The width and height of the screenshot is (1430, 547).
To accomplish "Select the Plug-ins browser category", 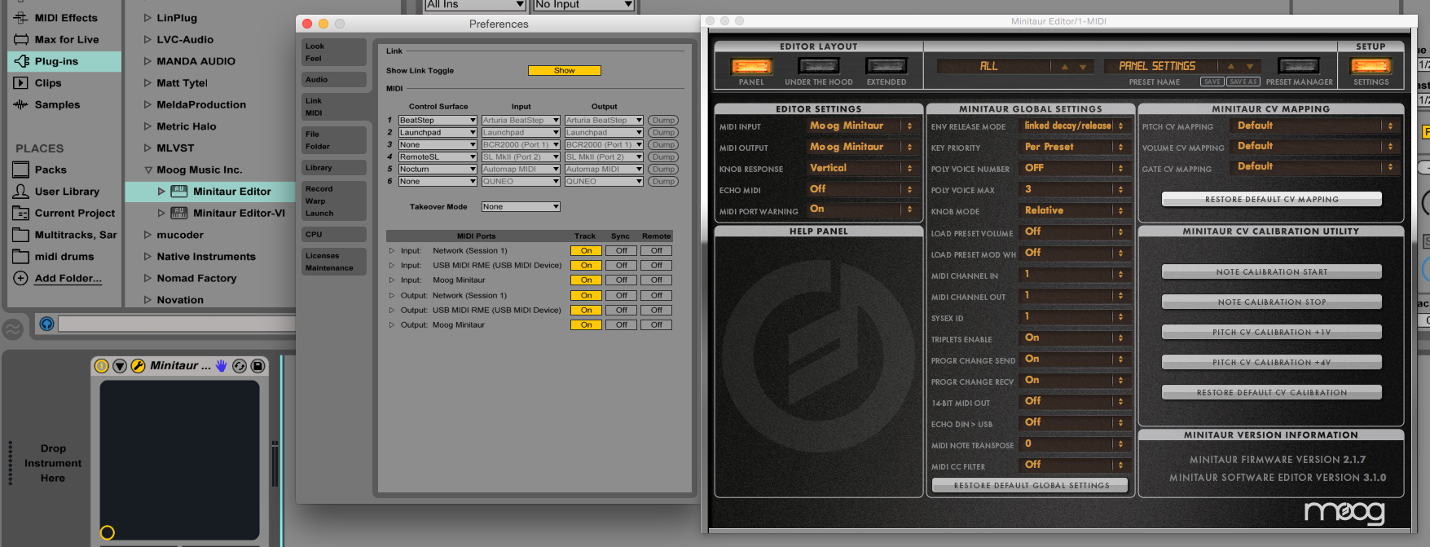I will [x=65, y=61].
